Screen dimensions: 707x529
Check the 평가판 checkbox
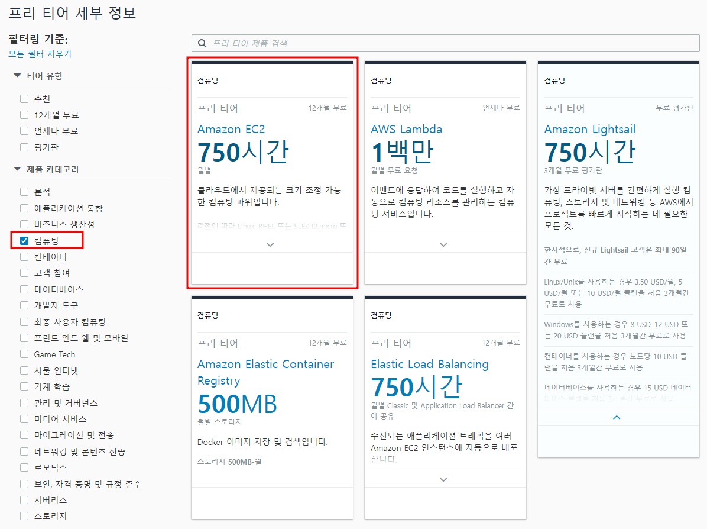pos(24,147)
